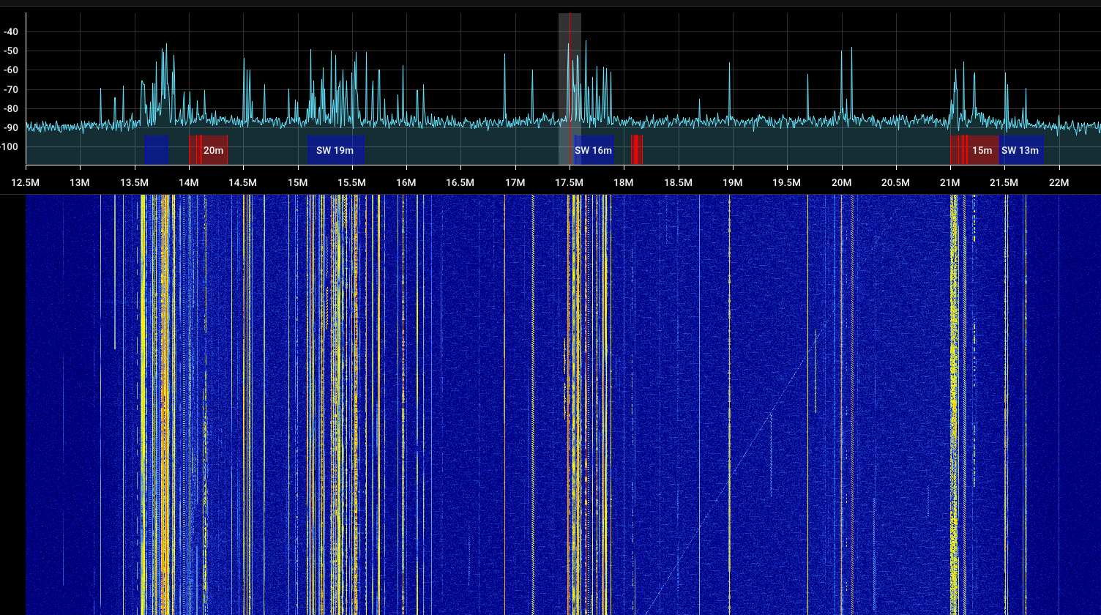The height and width of the screenshot is (615, 1101).
Task: Tune to the 16.5M frequency label
Action: (460, 182)
